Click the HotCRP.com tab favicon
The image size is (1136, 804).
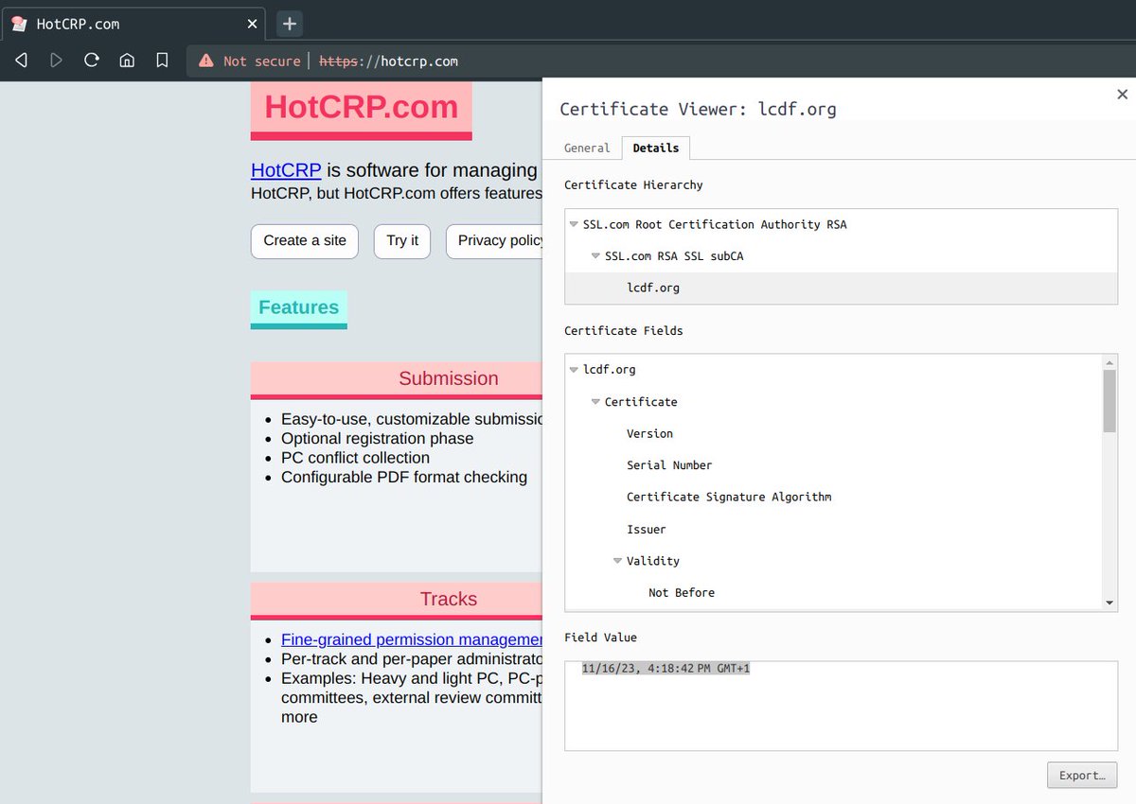pos(19,24)
